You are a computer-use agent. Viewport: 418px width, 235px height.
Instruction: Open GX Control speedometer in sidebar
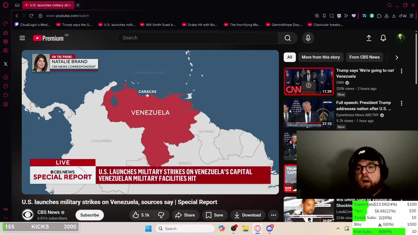6,23
